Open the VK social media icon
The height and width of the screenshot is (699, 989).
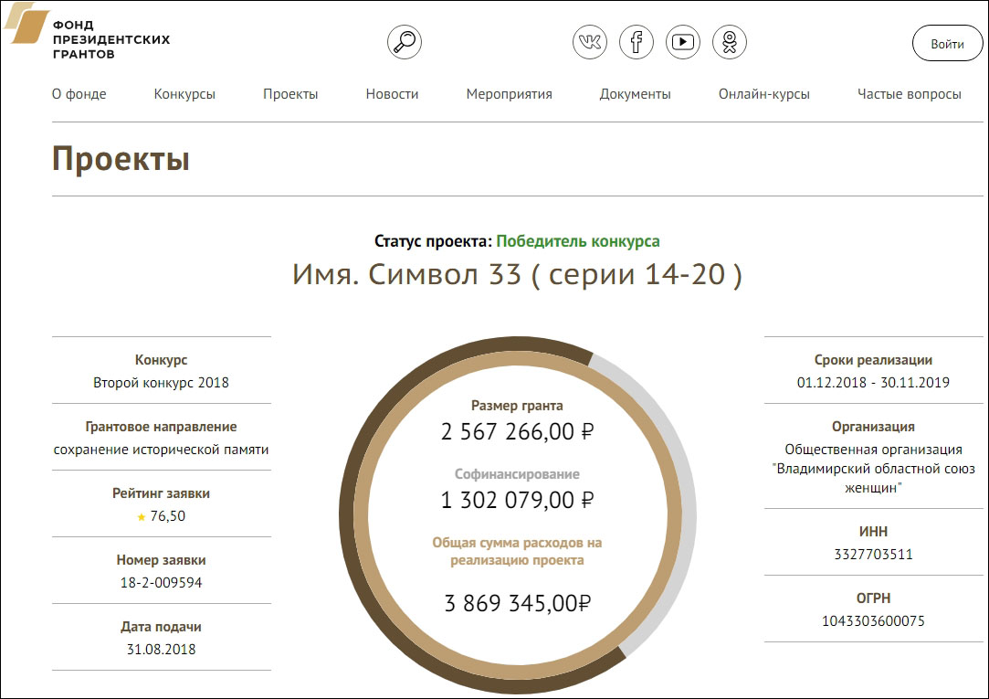(x=590, y=41)
